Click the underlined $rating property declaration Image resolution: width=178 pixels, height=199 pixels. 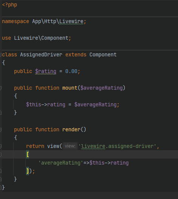(x=46, y=72)
